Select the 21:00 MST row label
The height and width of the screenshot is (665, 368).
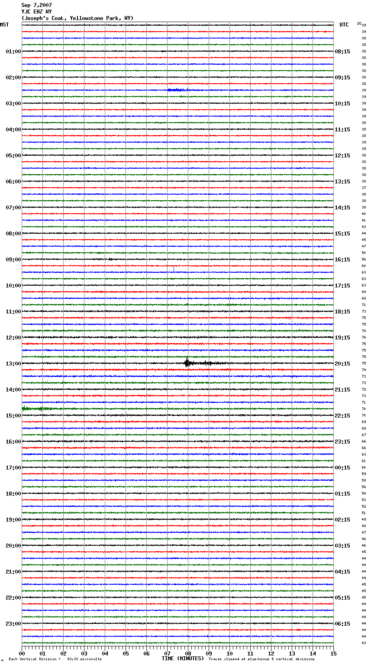pyautogui.click(x=13, y=572)
